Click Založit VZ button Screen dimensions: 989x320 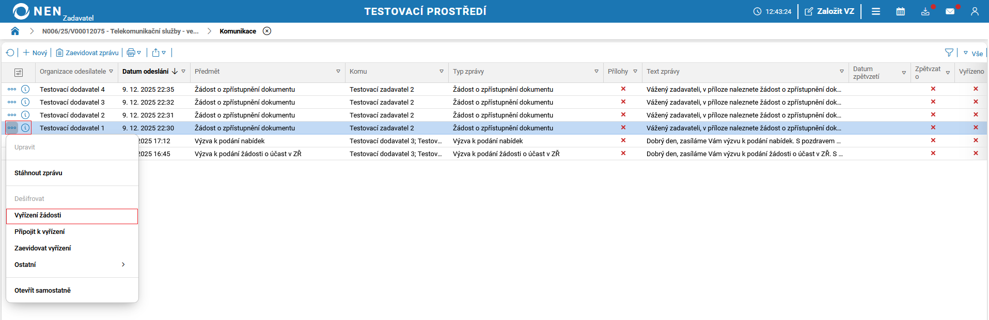pyautogui.click(x=829, y=11)
